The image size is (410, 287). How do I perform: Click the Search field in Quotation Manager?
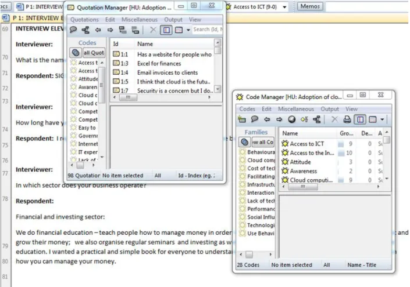click(208, 30)
